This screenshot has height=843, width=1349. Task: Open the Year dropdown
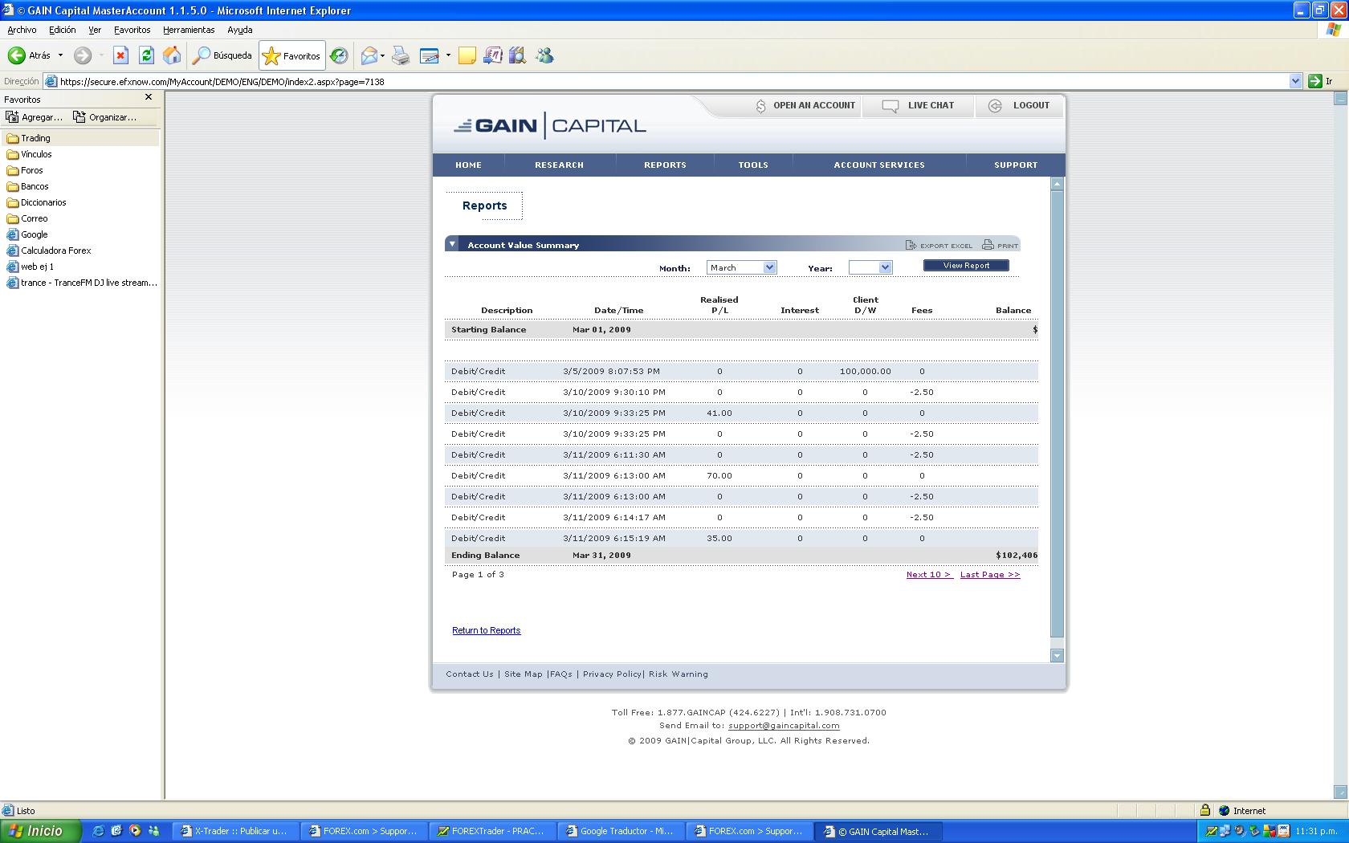point(870,267)
